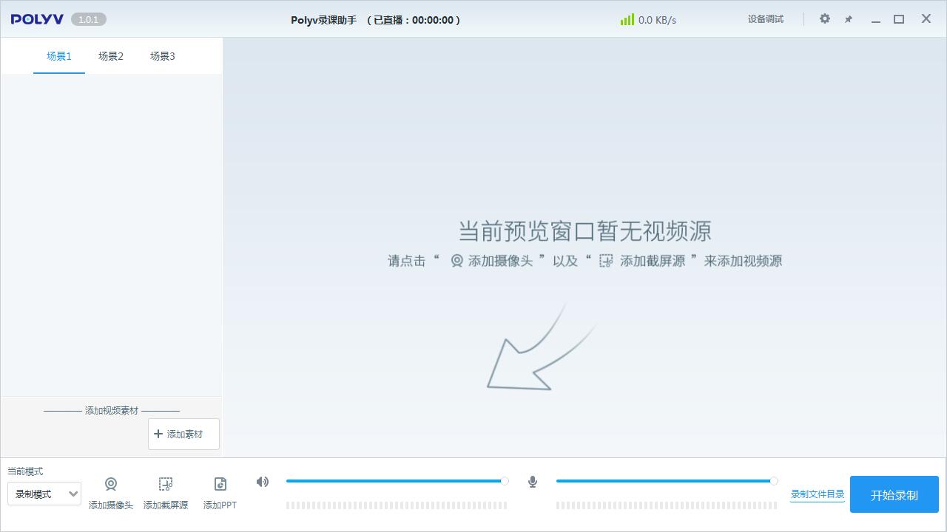Open the 录制模式 mode dropdown
The image size is (947, 532).
[44, 494]
